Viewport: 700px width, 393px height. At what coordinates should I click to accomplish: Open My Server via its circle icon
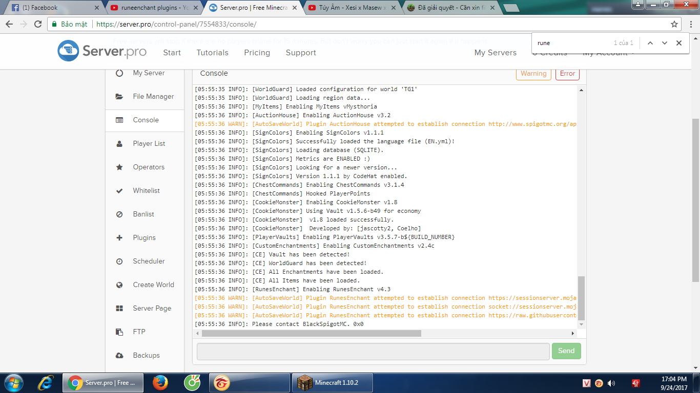[119, 73]
